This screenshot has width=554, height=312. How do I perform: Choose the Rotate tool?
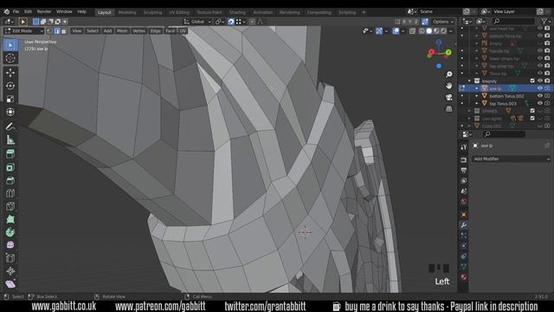[x=10, y=86]
